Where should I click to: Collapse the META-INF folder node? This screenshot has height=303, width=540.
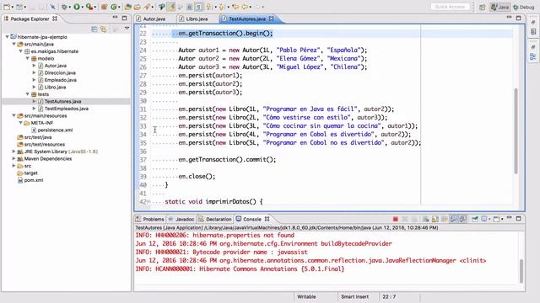click(20, 123)
